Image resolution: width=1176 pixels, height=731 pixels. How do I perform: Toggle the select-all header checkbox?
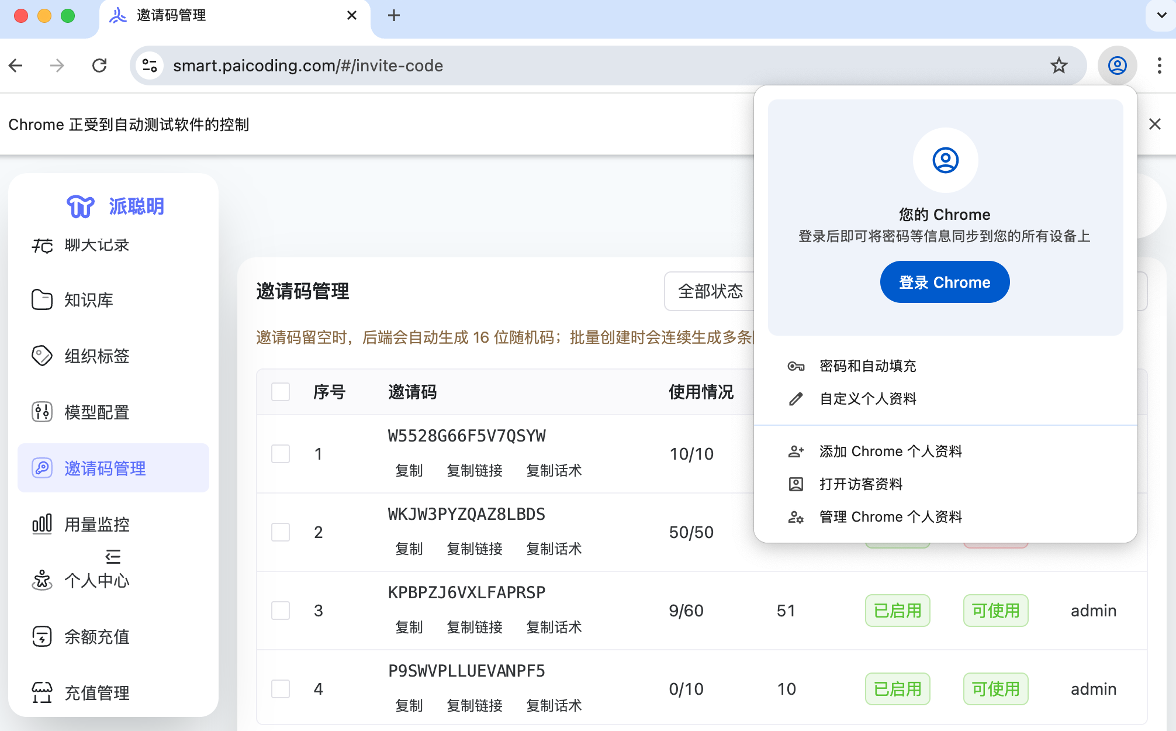pos(281,392)
